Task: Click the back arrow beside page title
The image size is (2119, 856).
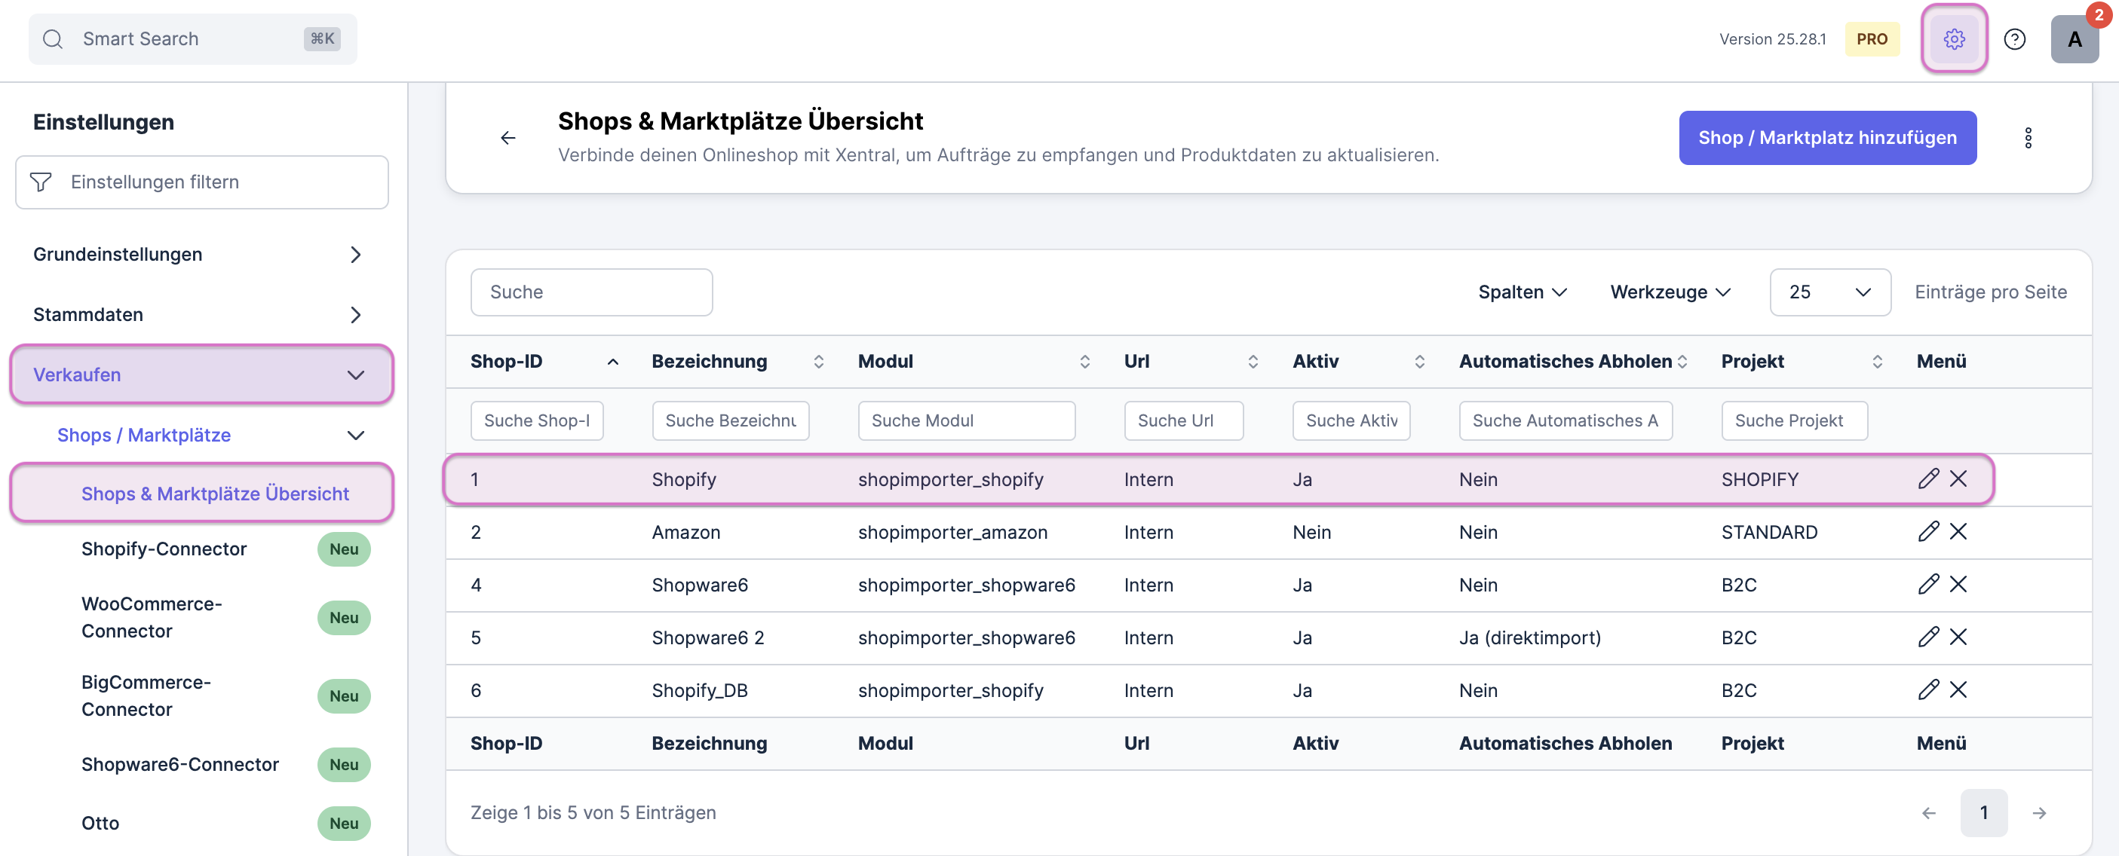Action: click(508, 137)
